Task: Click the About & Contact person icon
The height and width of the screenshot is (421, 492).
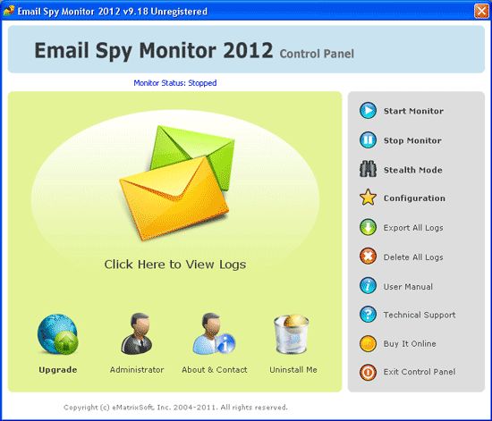Action: pyautogui.click(x=214, y=334)
